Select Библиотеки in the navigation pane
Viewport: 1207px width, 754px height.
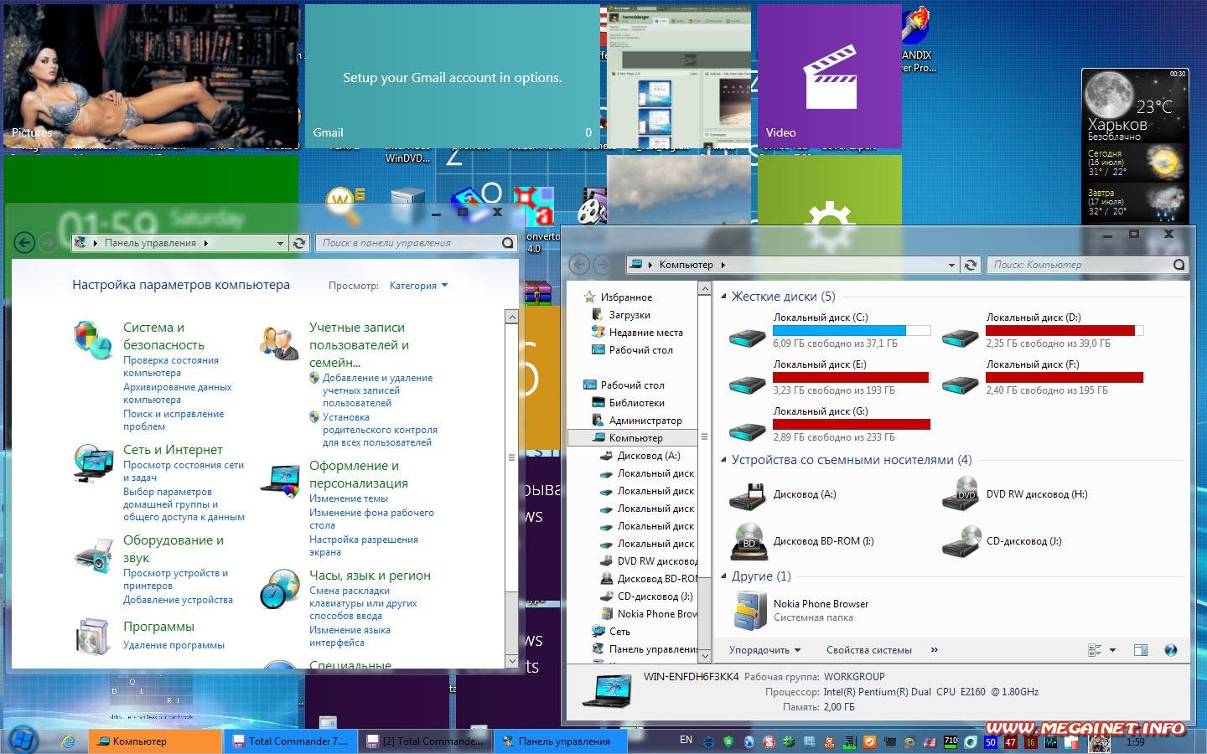point(636,403)
